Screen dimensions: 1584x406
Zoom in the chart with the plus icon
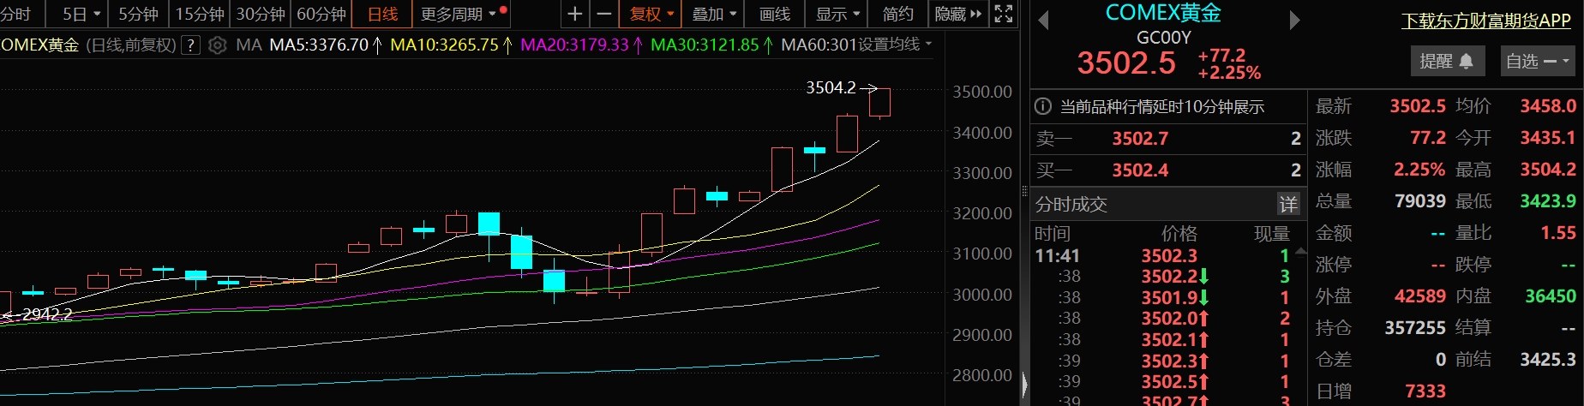pyautogui.click(x=574, y=14)
